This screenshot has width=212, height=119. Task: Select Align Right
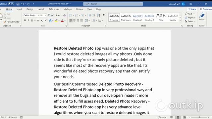[x=78, y=20]
